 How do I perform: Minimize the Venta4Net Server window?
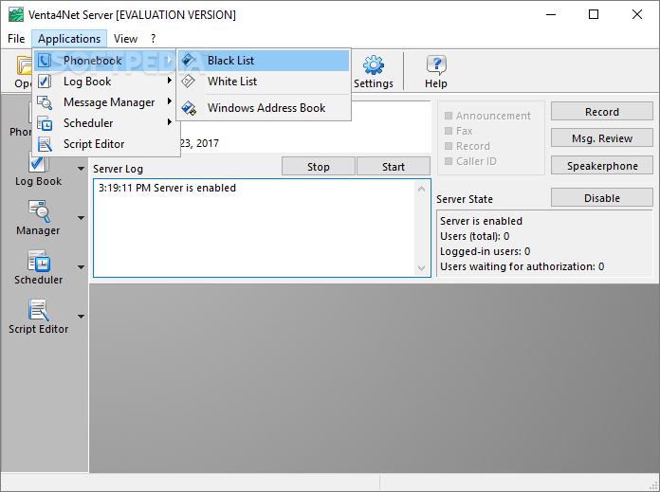pos(551,15)
